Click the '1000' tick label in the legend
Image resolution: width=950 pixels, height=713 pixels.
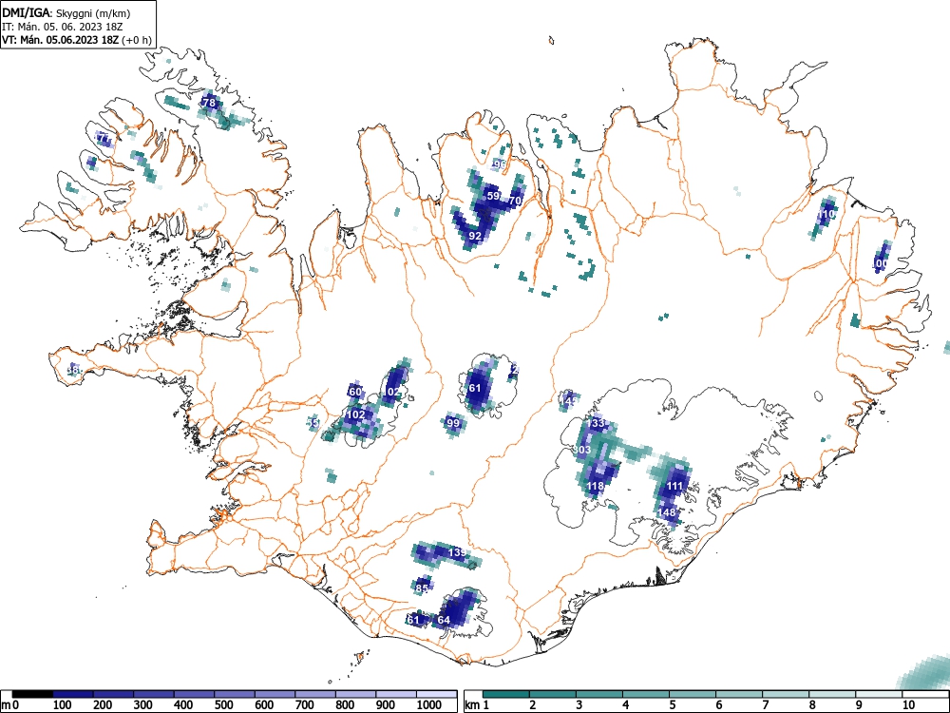pyautogui.click(x=429, y=705)
